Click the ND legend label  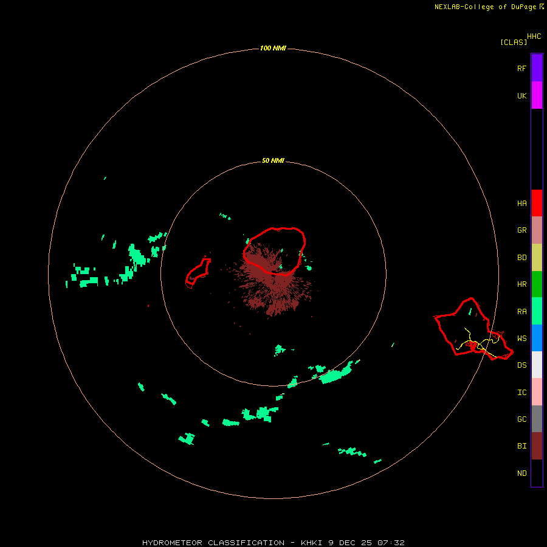[521, 473]
